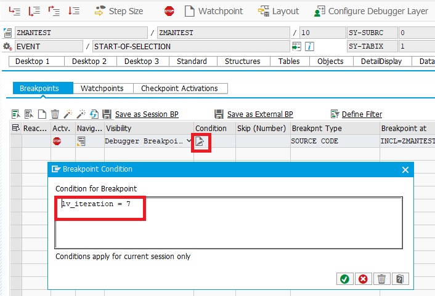The image size is (435, 296).
Task: Click the Return (step out) icon
Action: (x=54, y=11)
